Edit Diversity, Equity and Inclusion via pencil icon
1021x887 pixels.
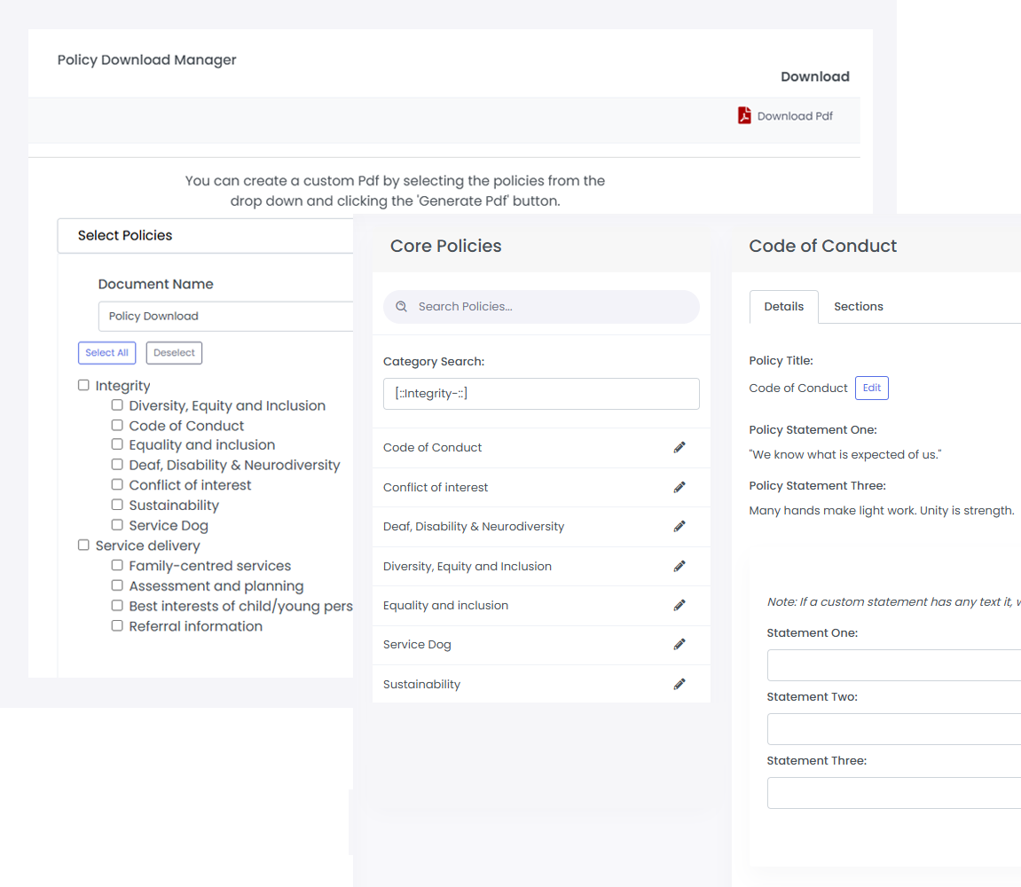[679, 566]
